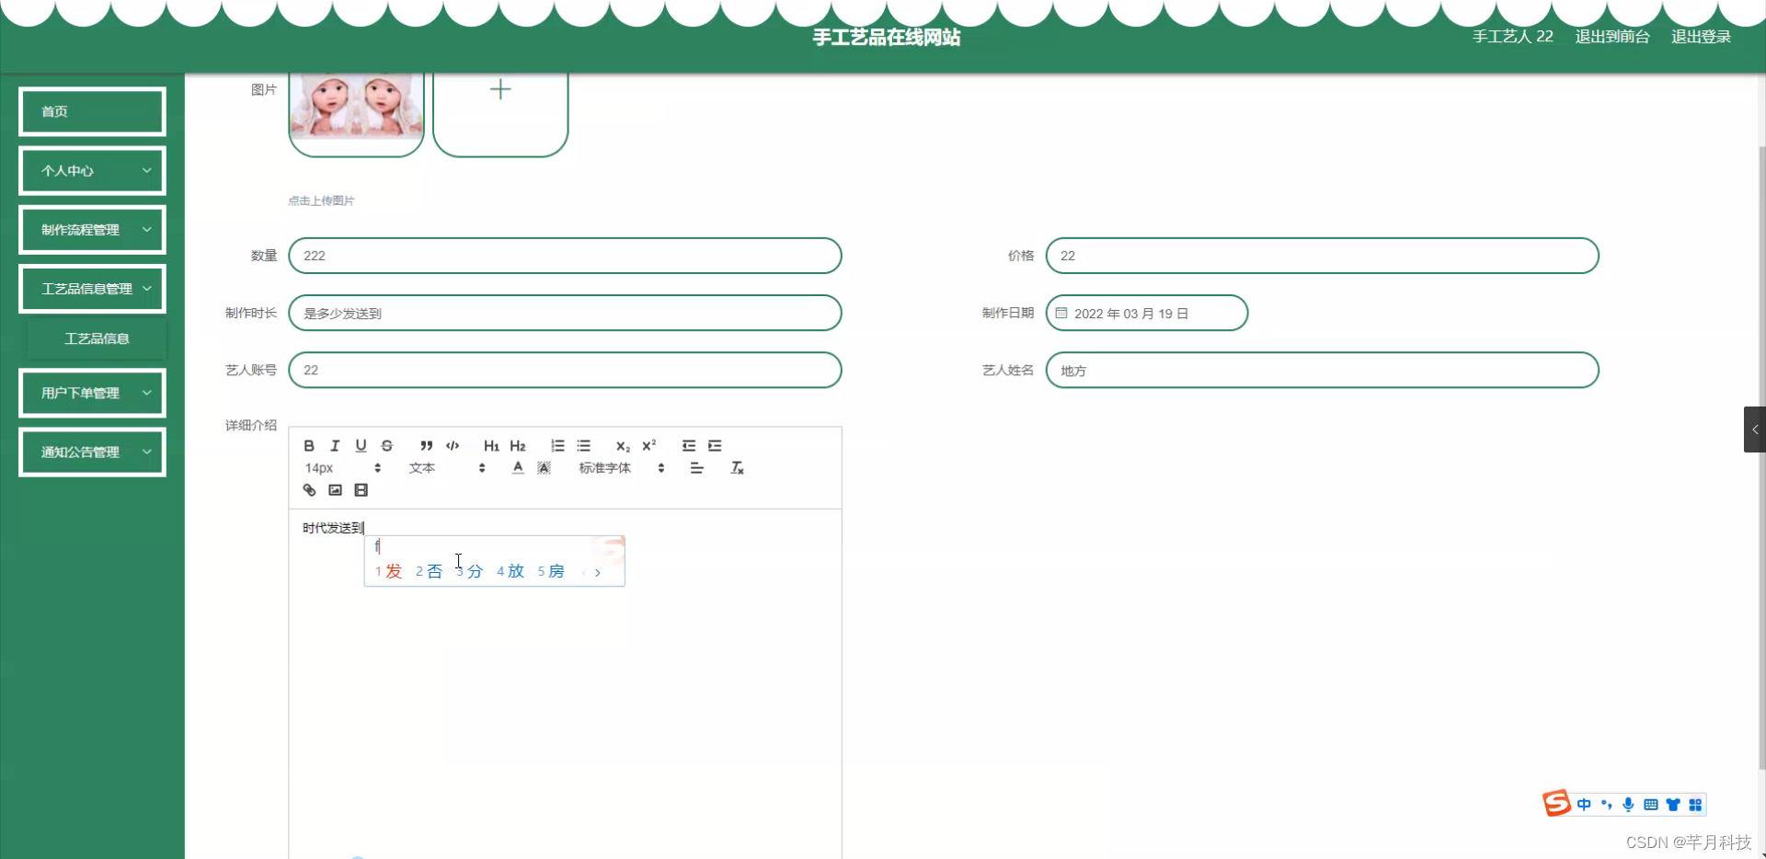Select 工艺品信息 in the sidebar
The width and height of the screenshot is (1766, 859).
[96, 338]
